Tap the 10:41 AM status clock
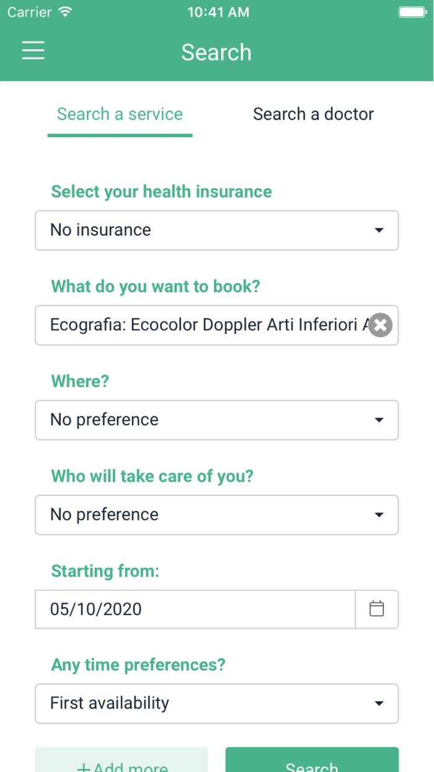 [x=218, y=12]
